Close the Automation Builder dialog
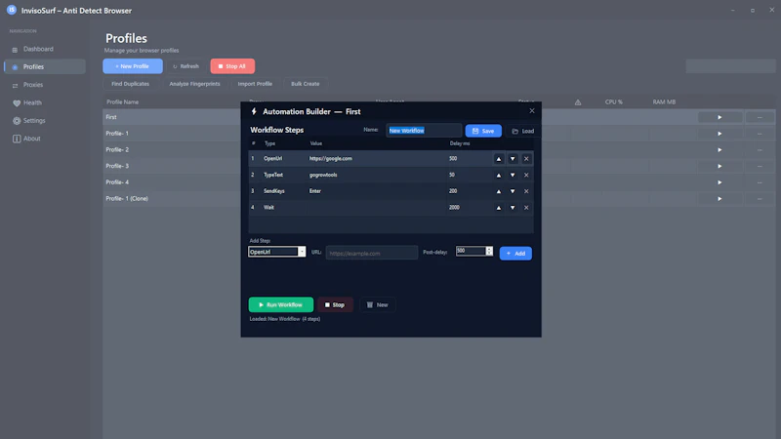Viewport: 781px width, 439px height. [x=531, y=111]
